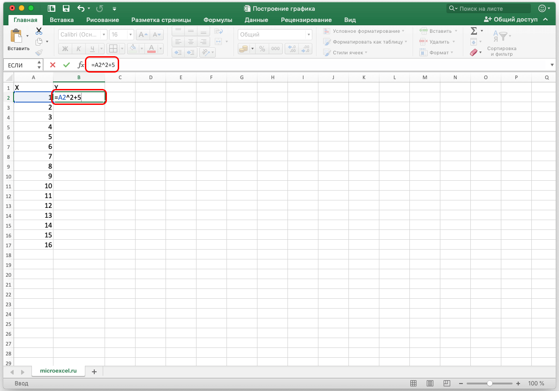Click the wrap text icon
Image resolution: width=559 pixels, height=391 pixels.
(x=219, y=31)
